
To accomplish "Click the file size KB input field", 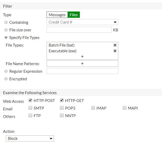I will coord(79,30).
